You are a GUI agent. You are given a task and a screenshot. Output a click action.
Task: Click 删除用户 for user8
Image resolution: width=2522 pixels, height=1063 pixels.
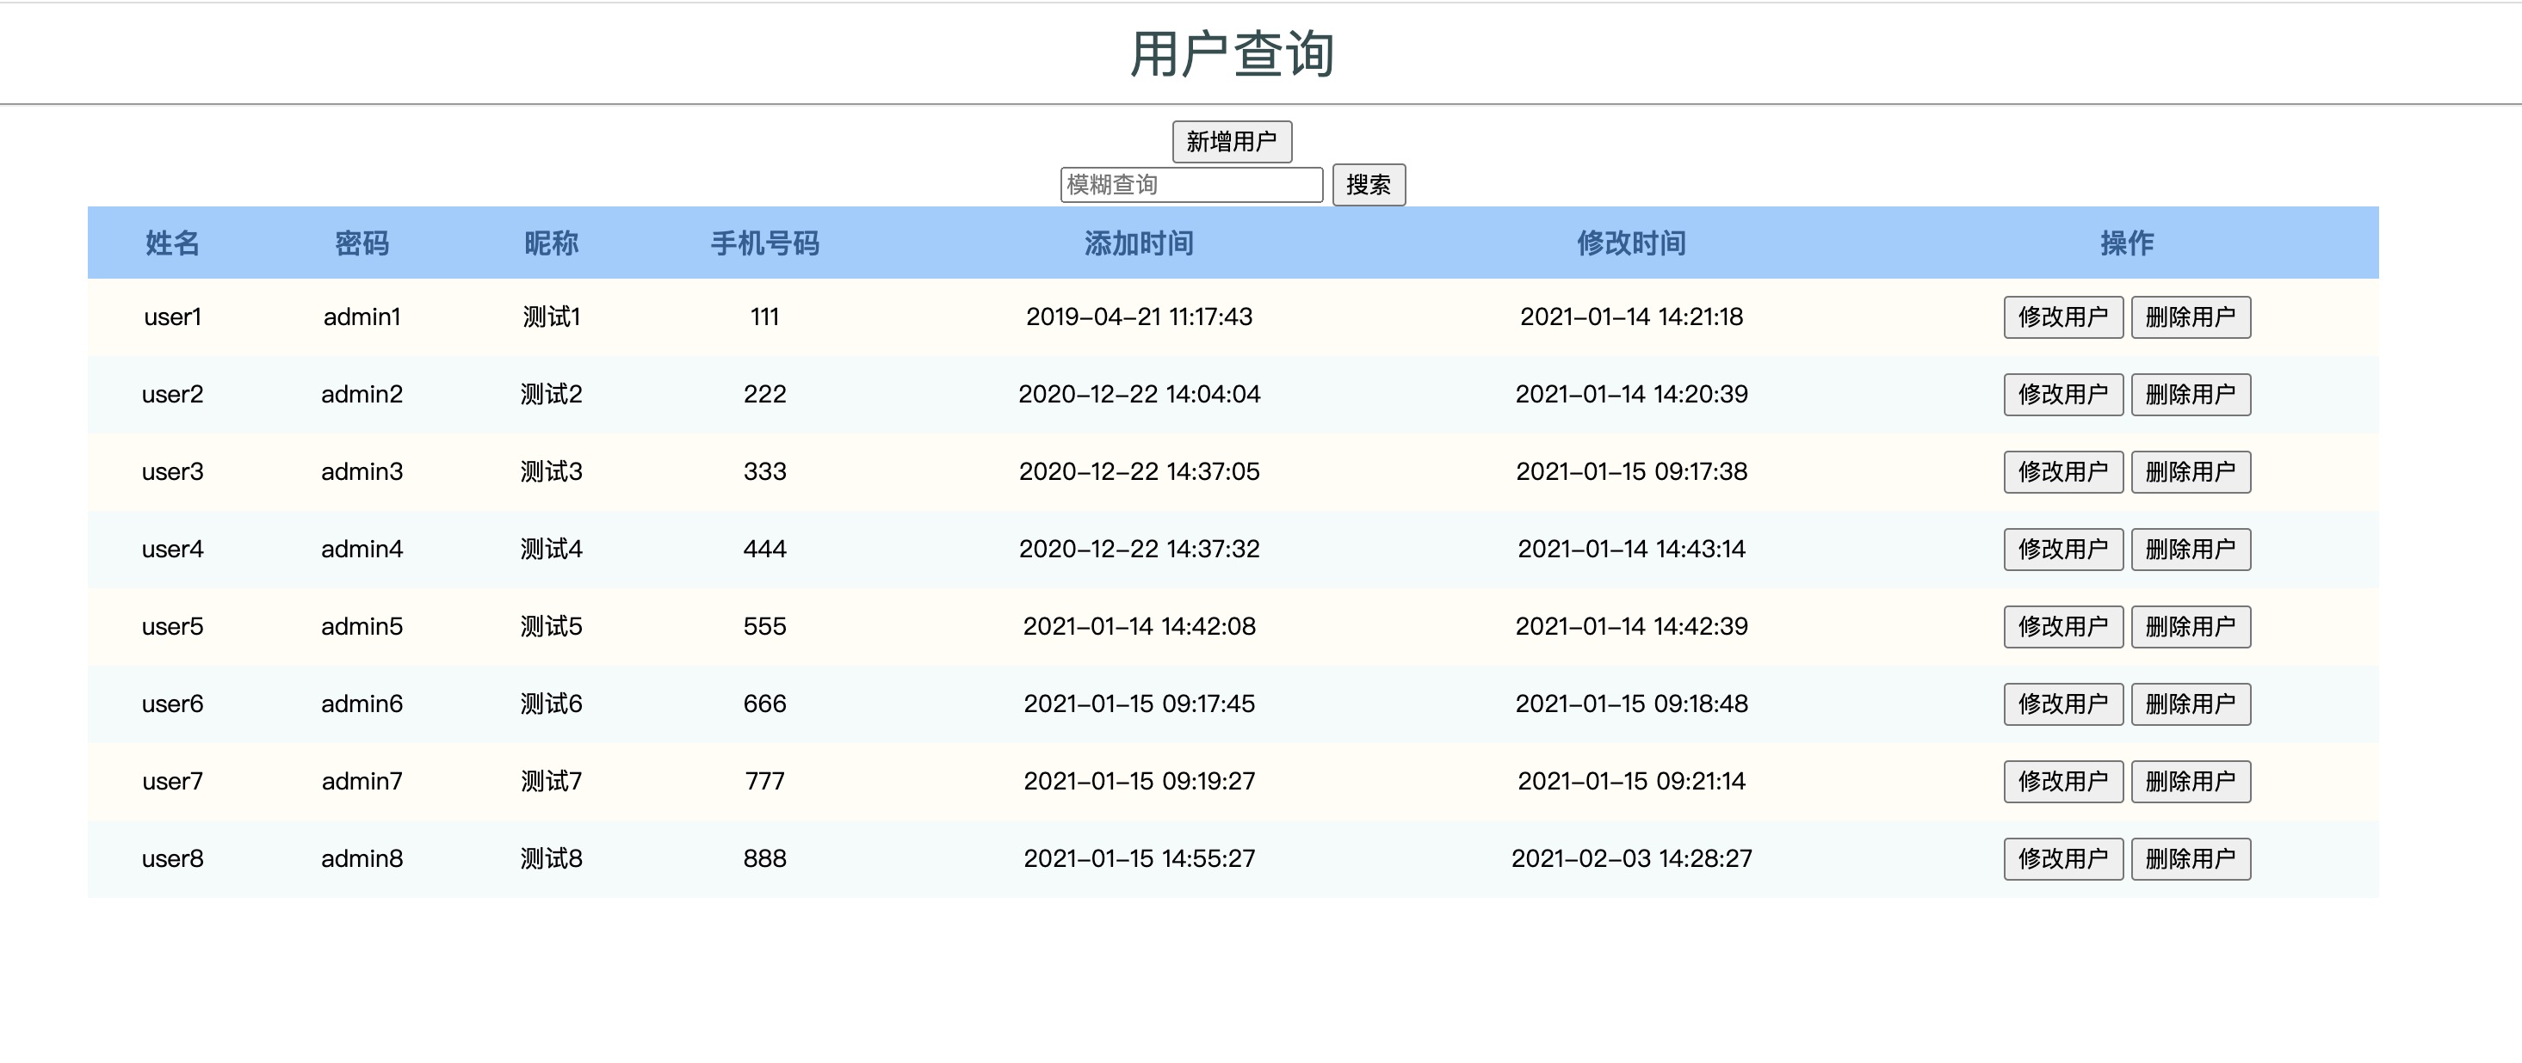point(2191,858)
